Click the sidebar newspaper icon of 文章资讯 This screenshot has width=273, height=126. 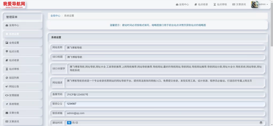click(x=7, y=121)
